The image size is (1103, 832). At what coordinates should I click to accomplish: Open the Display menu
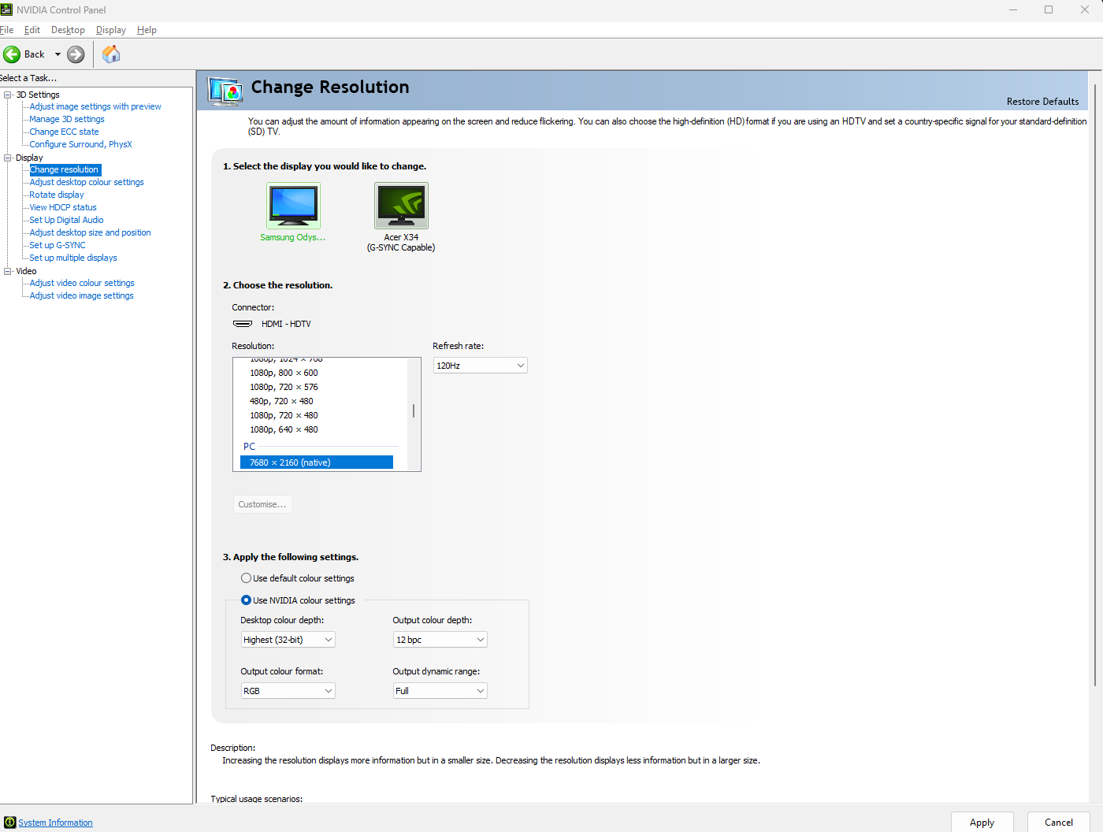click(x=111, y=30)
